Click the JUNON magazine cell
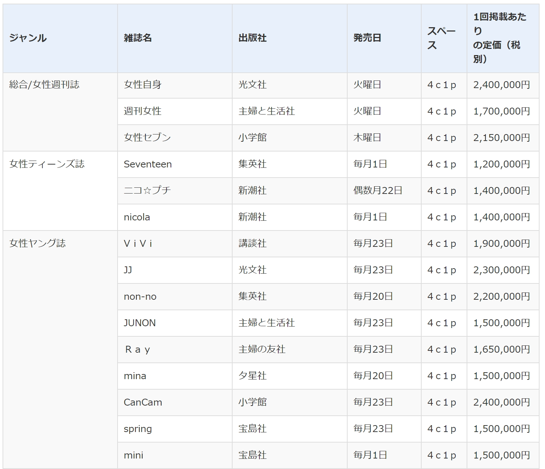Screen dimensions: 545x469 click(x=140, y=323)
